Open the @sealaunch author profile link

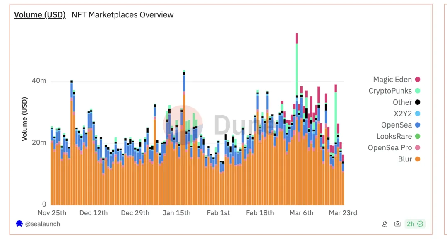42,224
